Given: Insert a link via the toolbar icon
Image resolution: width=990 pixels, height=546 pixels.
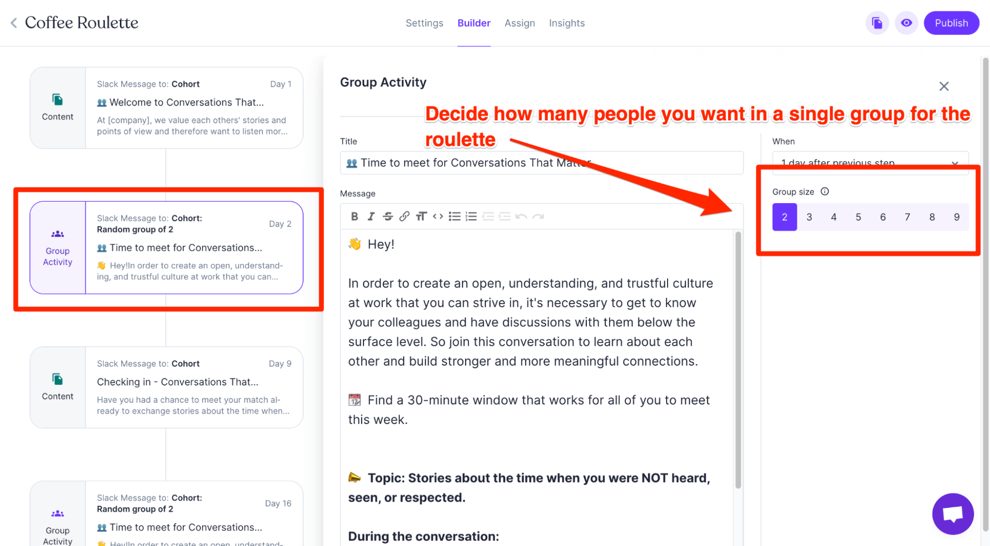Looking at the screenshot, I should [404, 217].
